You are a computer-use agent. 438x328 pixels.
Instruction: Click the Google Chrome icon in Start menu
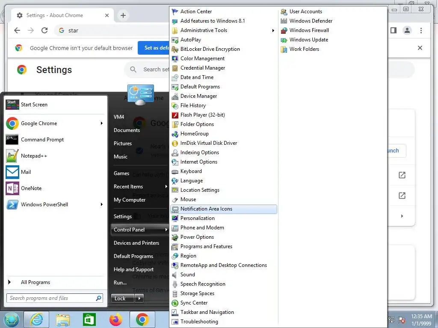pos(12,123)
